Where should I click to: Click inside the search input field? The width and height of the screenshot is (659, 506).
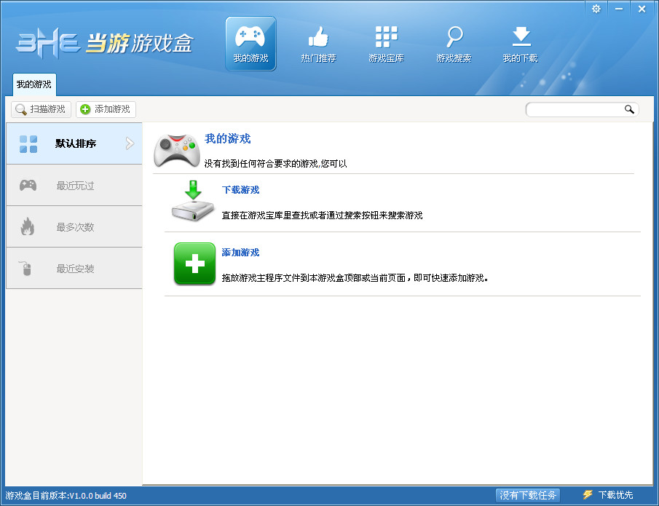tap(575, 109)
